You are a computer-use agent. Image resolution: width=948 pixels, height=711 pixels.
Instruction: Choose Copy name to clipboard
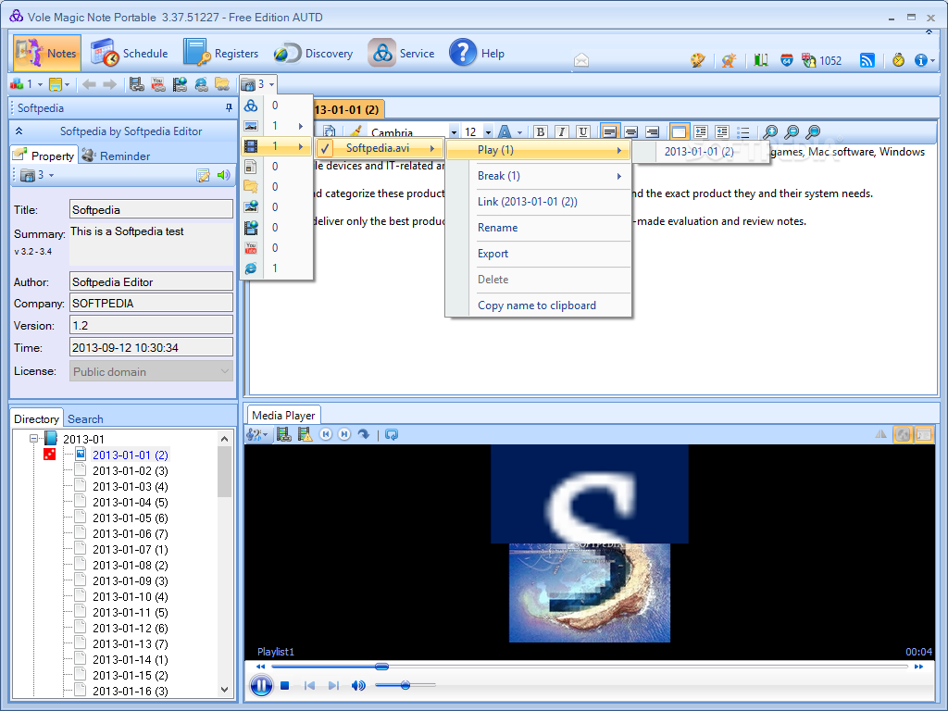point(538,306)
